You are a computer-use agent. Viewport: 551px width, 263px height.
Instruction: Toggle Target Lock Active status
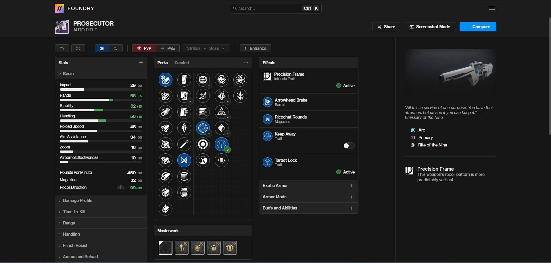[x=345, y=172]
